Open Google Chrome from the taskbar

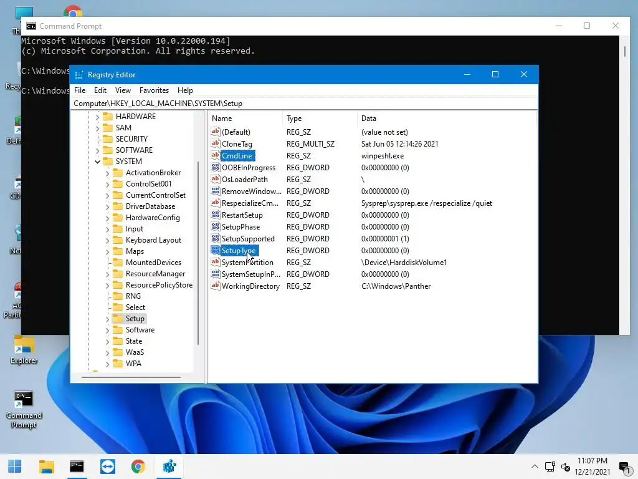138,467
